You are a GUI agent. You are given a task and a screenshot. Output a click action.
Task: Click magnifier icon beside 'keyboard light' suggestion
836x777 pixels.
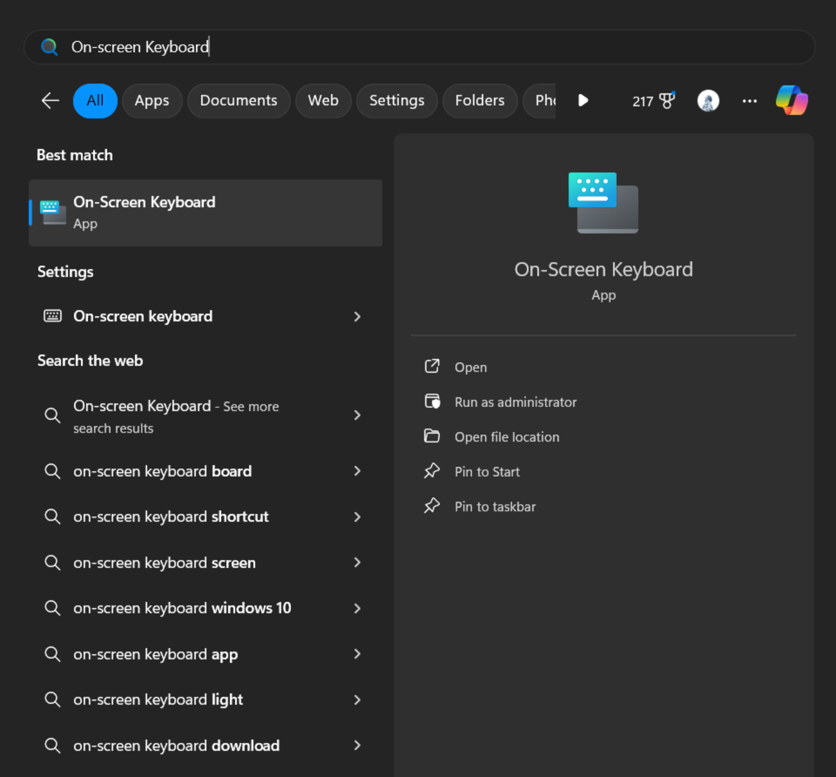53,700
